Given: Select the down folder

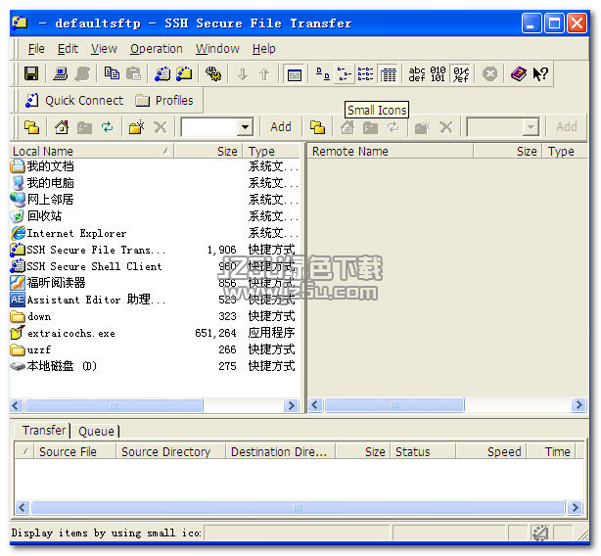Looking at the screenshot, I should point(39,317).
